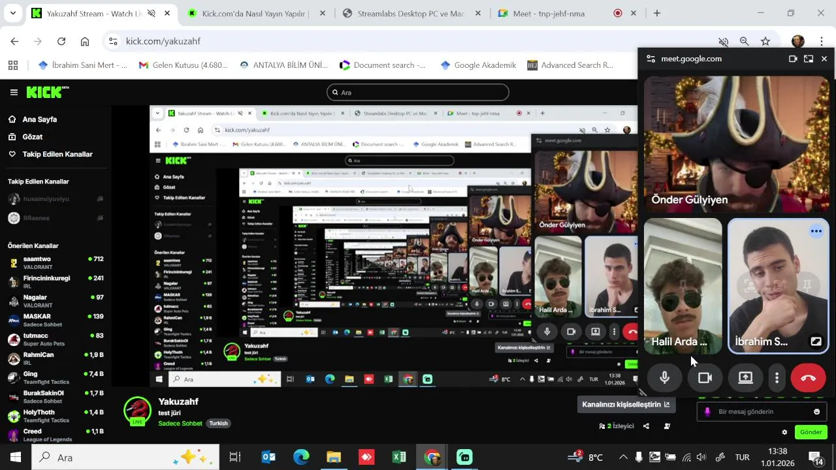Open RahmiCan recommended channel
The image size is (836, 470).
click(x=56, y=358)
